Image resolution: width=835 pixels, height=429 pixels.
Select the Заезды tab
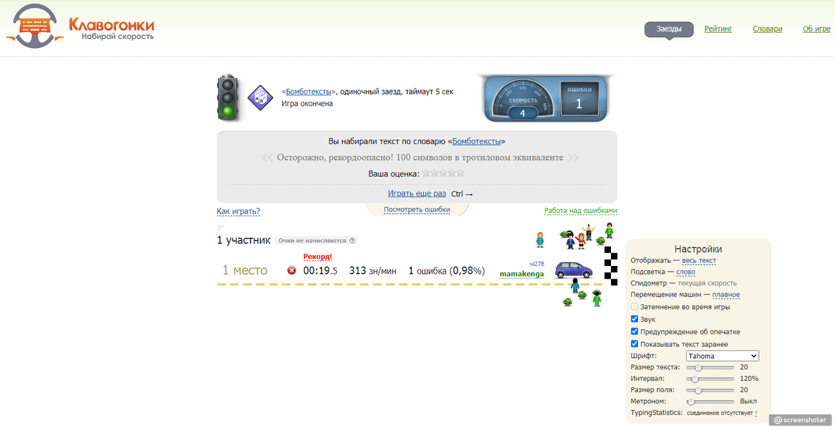click(668, 29)
